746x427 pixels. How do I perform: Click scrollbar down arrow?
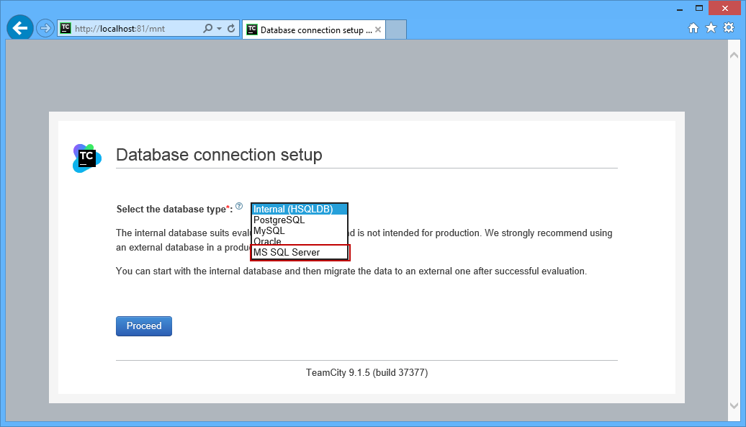(734, 405)
